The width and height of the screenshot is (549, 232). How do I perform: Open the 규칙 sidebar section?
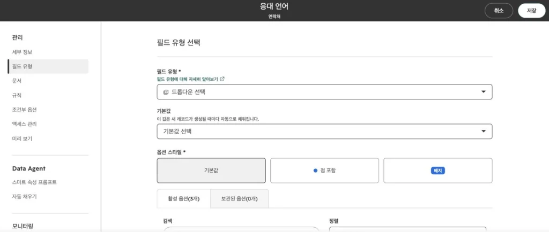click(17, 95)
